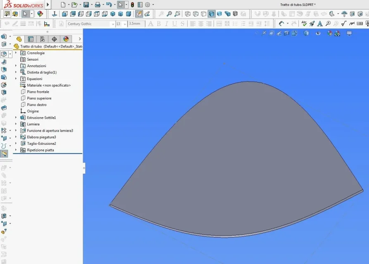Open dropdown arrow next to Save icon
This screenshot has width=369, height=264.
click(x=92, y=5)
